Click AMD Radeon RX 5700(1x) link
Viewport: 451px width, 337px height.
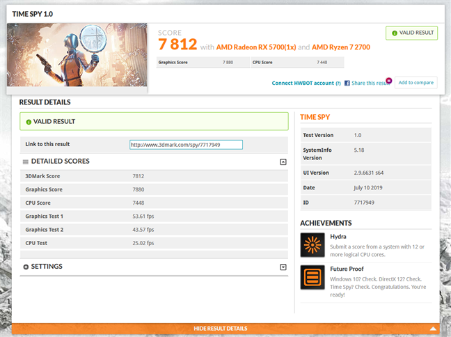pyautogui.click(x=256, y=47)
